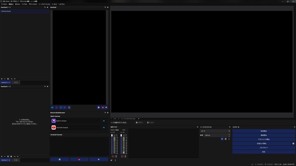The image size is (296, 166).
Task: Open the ドック menu
Action: [x=24, y=4]
